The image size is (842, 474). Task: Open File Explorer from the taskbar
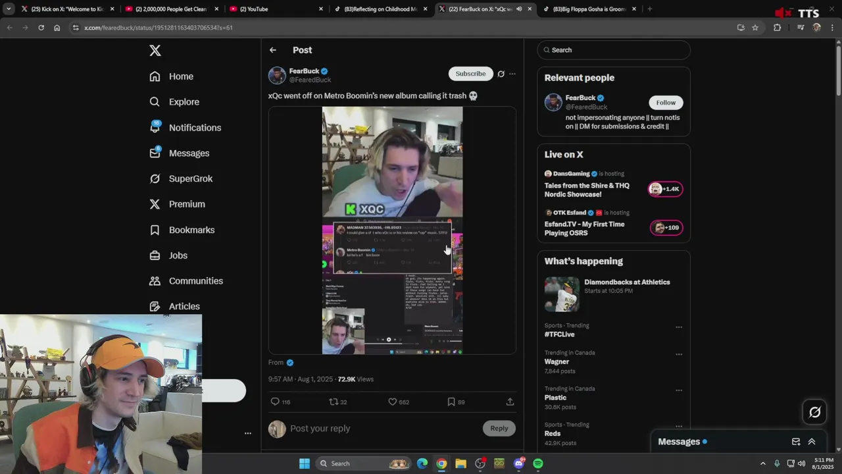460,463
